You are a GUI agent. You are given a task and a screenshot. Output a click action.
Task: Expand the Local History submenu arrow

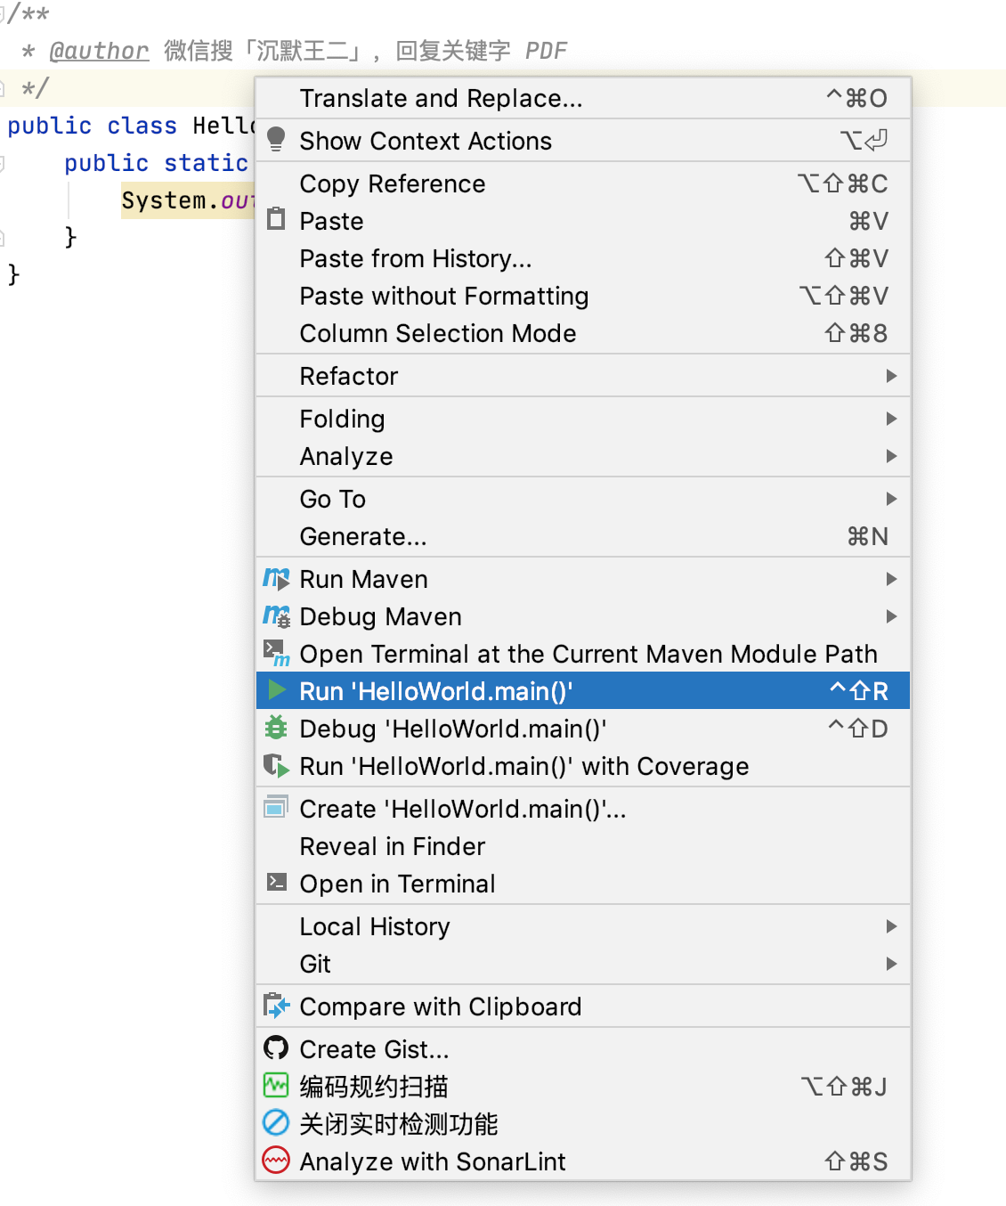[891, 926]
